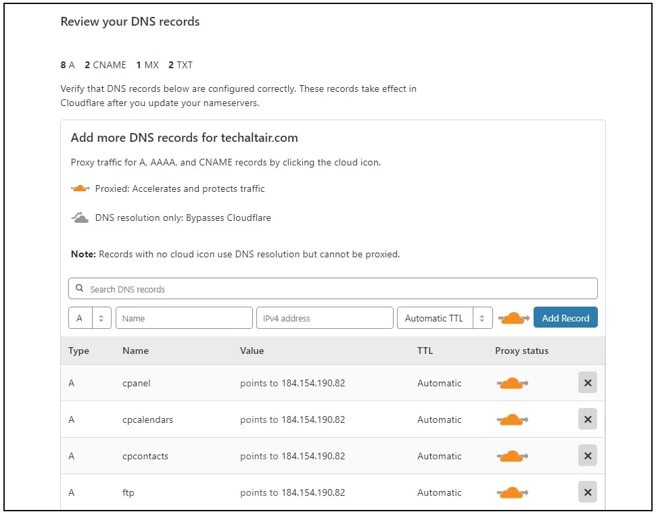Toggle proxy cloud in new record form
This screenshot has height=514, width=656.
(x=513, y=318)
